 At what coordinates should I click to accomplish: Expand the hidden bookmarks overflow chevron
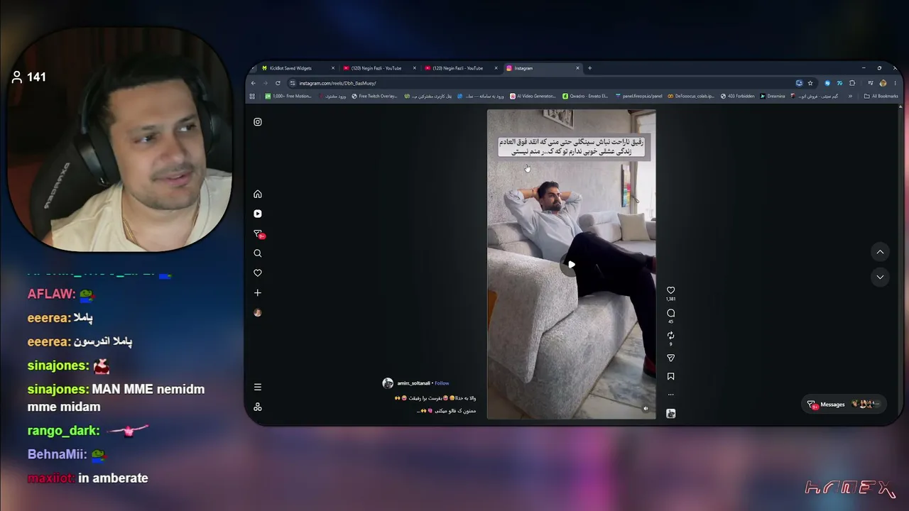(850, 97)
